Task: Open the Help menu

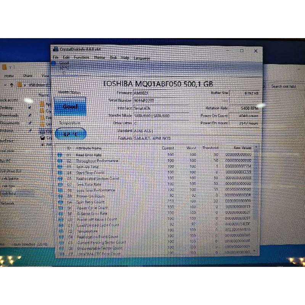Action: click(125, 58)
